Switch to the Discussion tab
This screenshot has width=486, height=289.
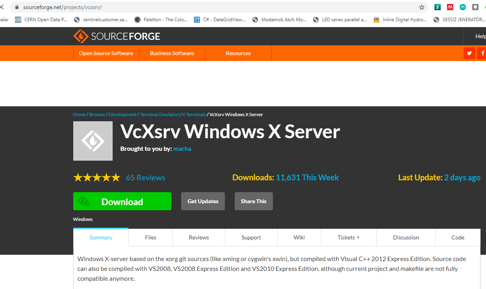[x=406, y=237]
